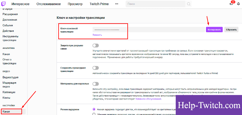Open Расширения in sidebar

[10, 14]
